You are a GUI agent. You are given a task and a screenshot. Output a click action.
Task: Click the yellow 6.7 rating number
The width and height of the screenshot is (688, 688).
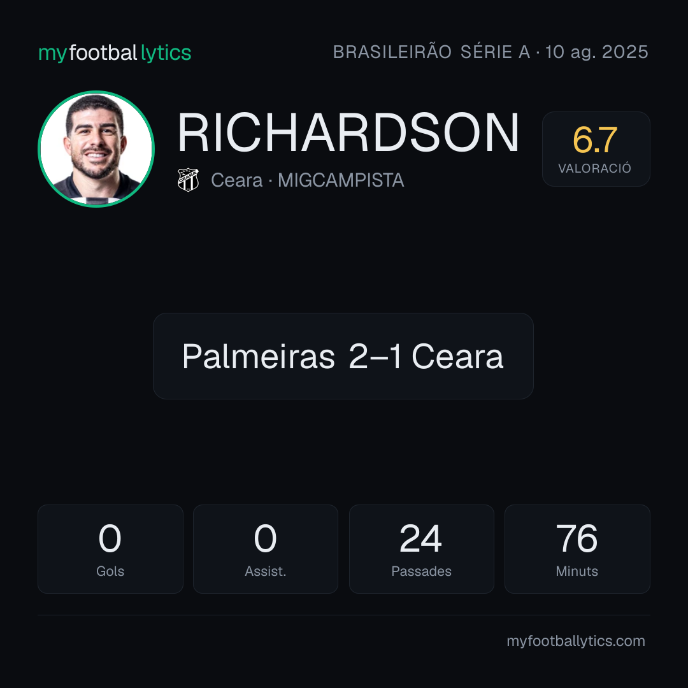[595, 140]
